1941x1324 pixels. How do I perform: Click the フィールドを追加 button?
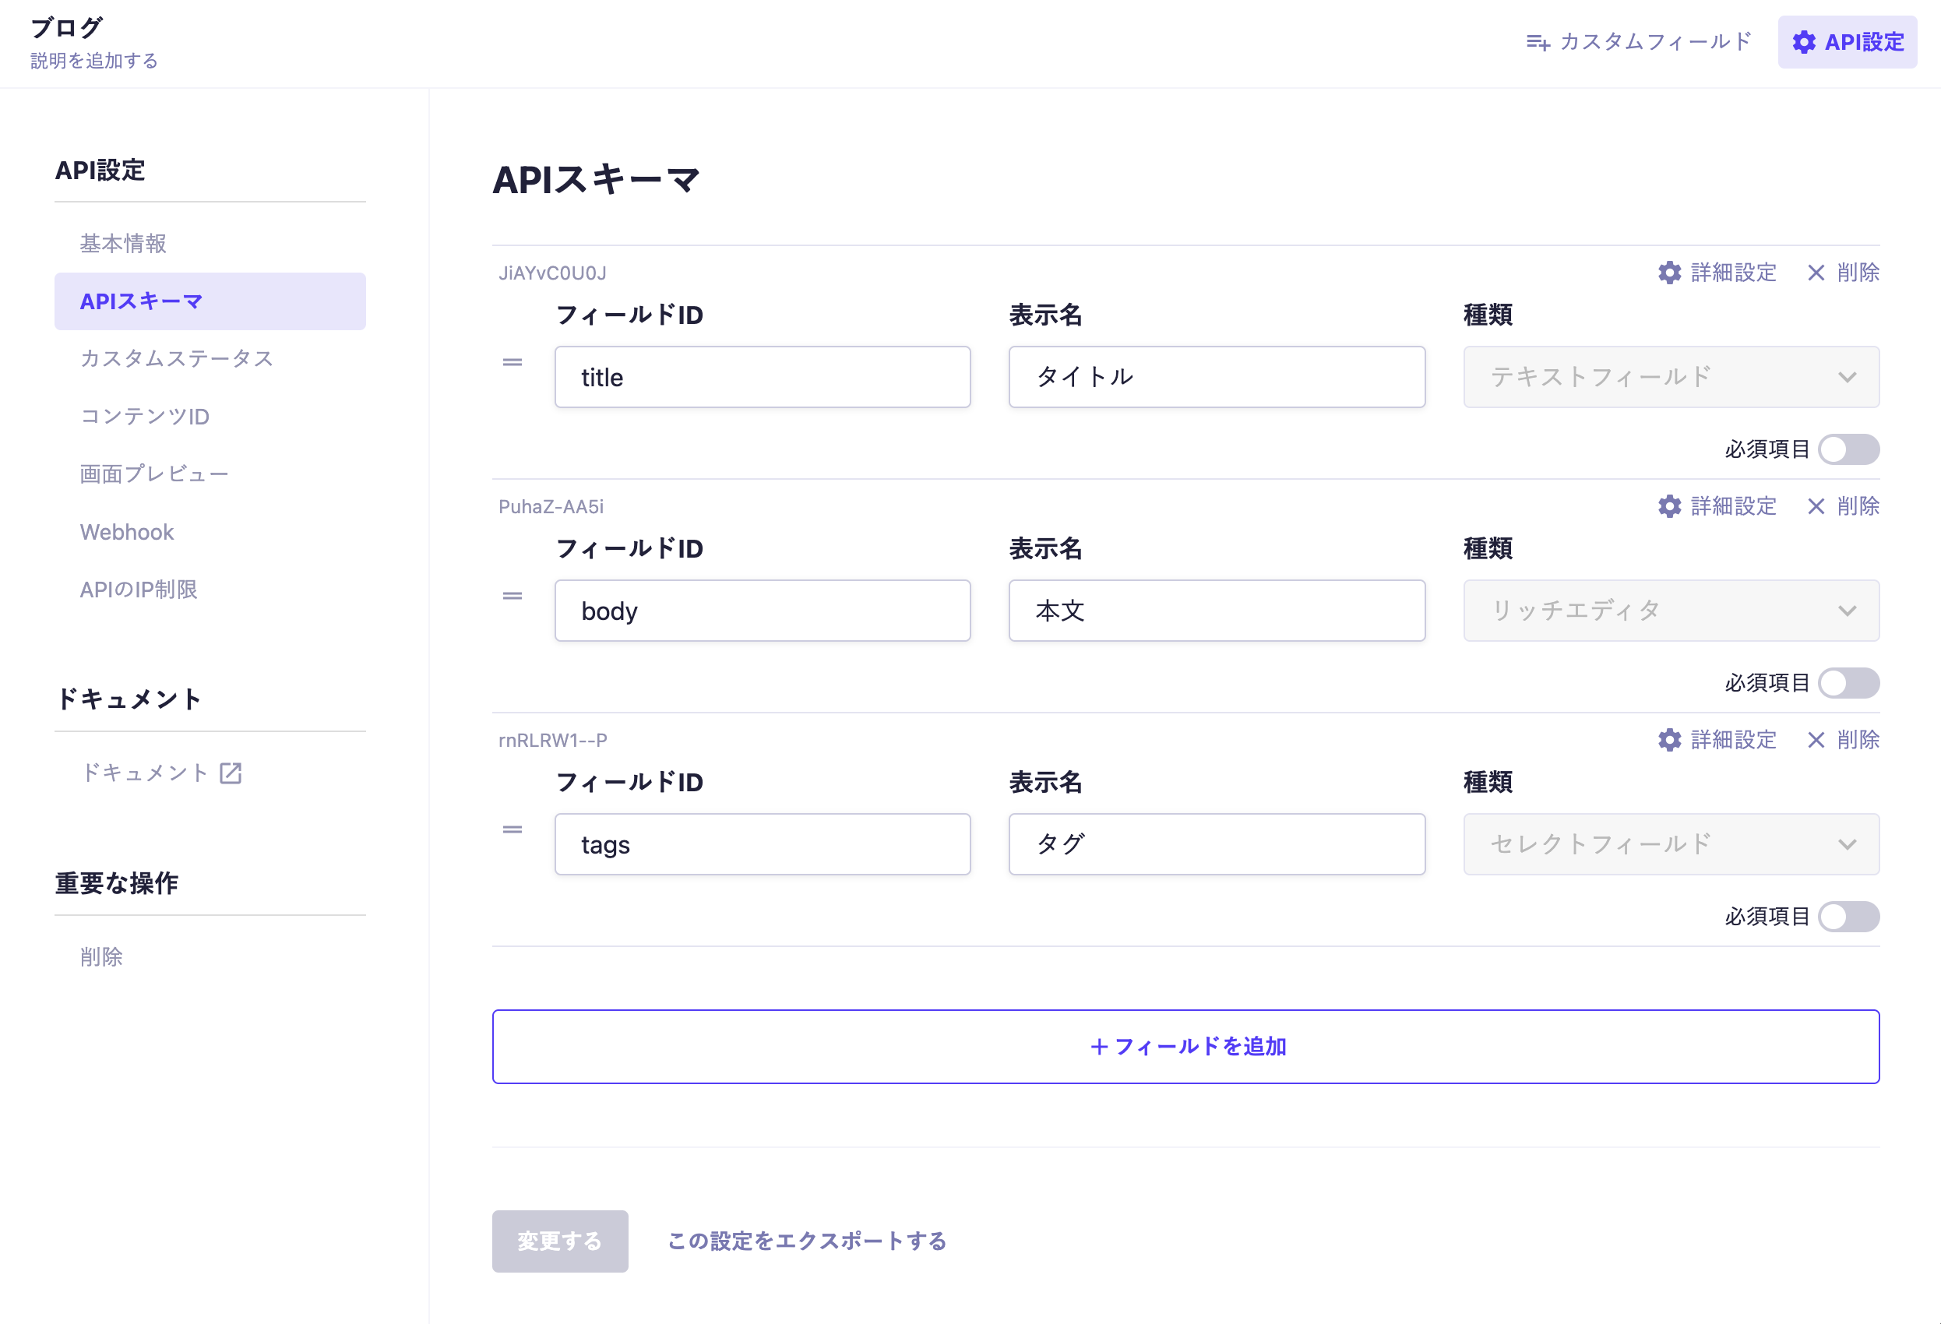click(1185, 1047)
